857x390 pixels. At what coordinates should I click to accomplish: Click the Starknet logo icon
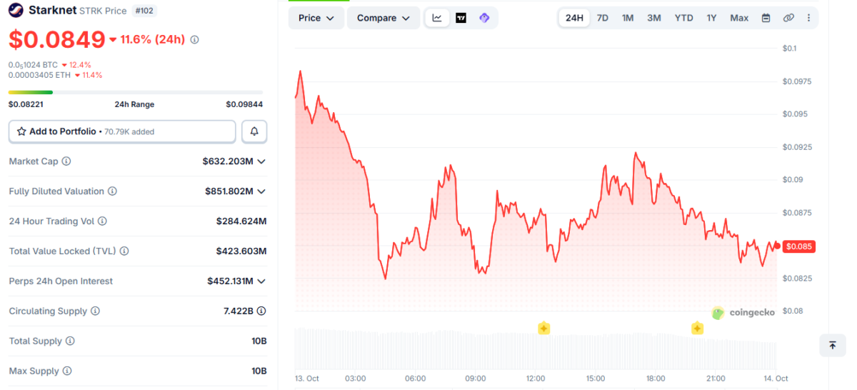coord(16,11)
